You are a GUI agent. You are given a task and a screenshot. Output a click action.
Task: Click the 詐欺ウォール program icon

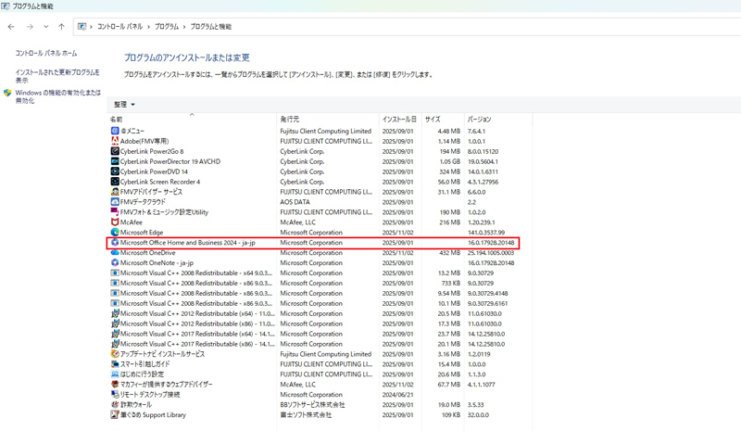(x=115, y=405)
